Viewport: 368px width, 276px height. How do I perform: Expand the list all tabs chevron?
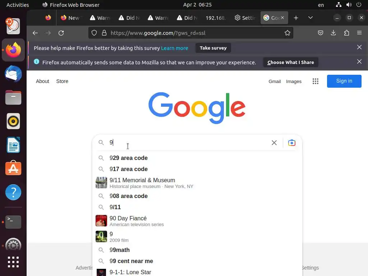pyautogui.click(x=310, y=18)
